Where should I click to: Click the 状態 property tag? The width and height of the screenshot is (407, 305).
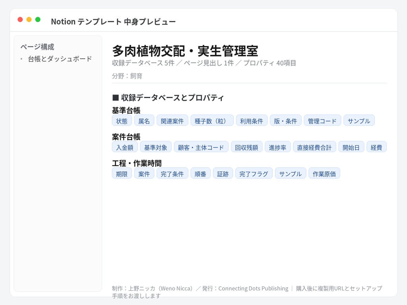tap(122, 120)
